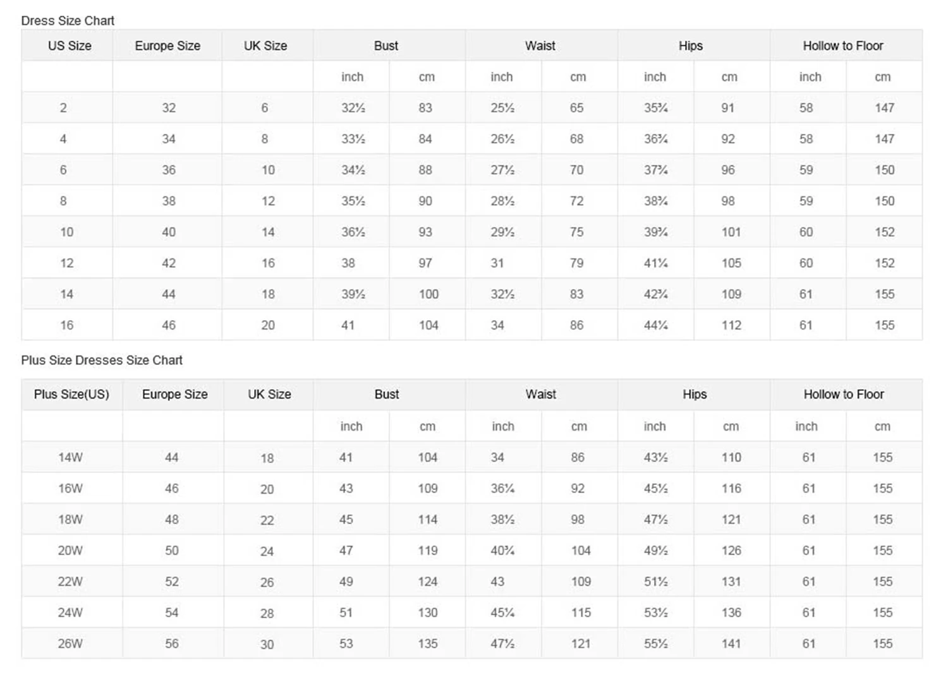Viewport: 948px width, 682px height.
Task: Select the 18W plus size cell
Action: (x=70, y=520)
